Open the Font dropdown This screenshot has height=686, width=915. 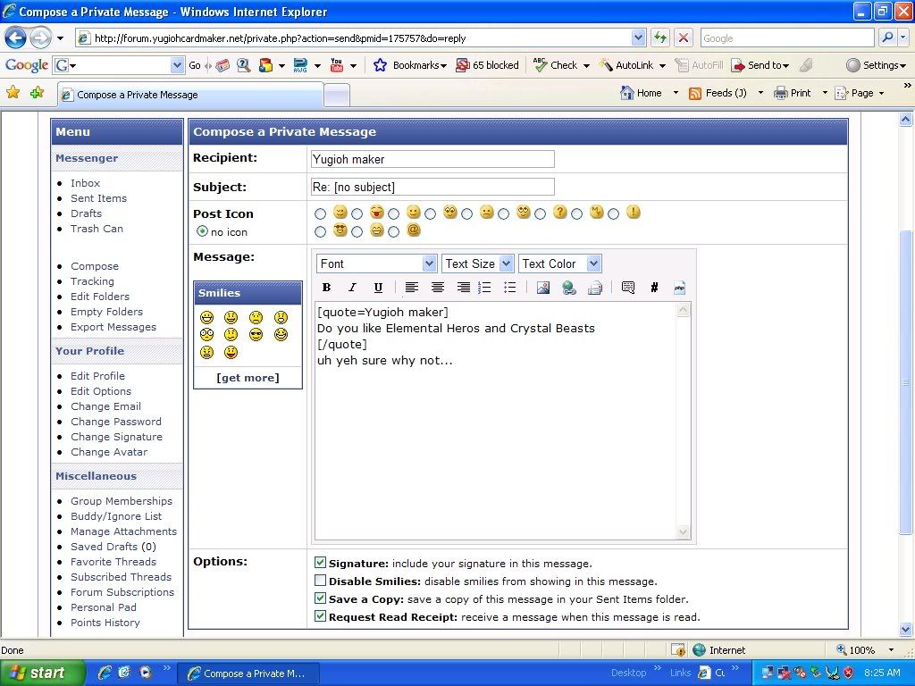coord(376,264)
